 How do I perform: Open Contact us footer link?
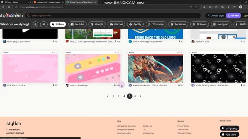147,126
